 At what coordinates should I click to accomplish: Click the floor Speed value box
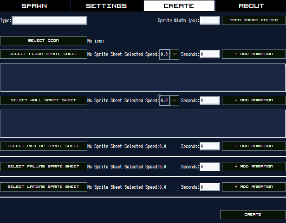(x=165, y=54)
